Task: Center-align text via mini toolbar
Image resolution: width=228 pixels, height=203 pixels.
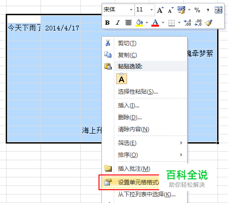Action: (x=128, y=23)
